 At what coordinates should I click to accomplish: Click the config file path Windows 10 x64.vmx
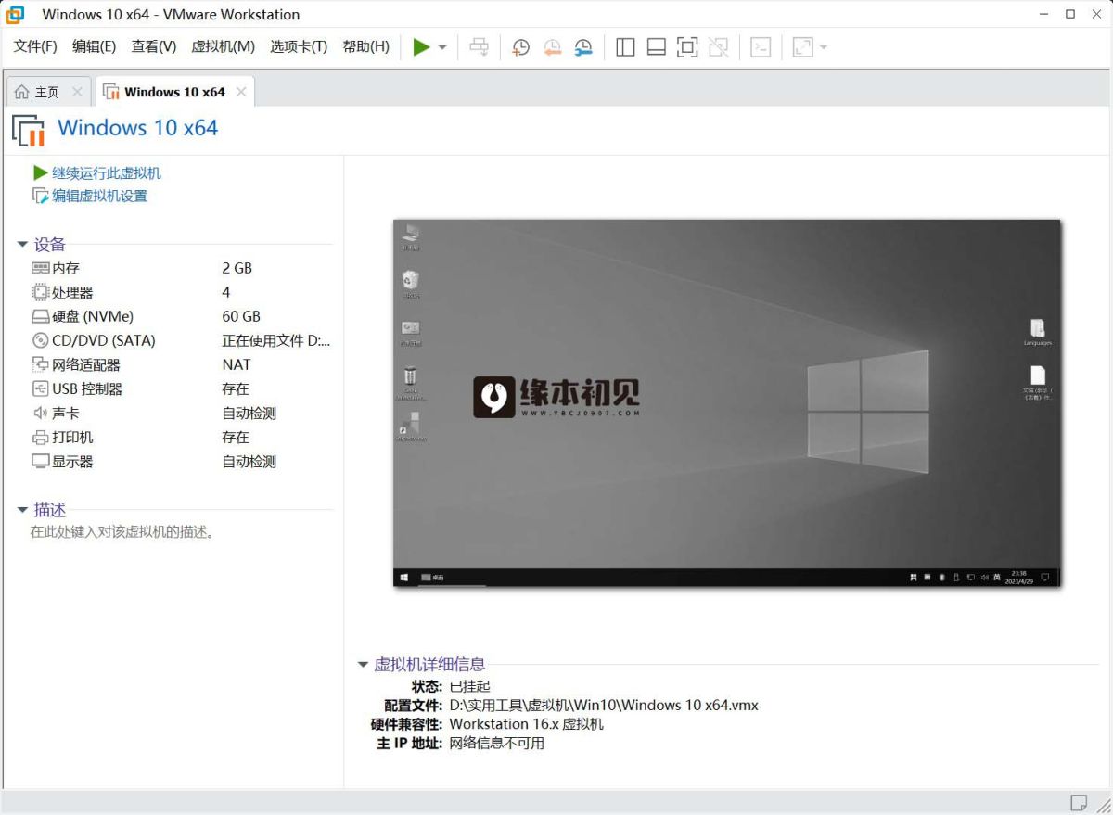click(x=604, y=705)
